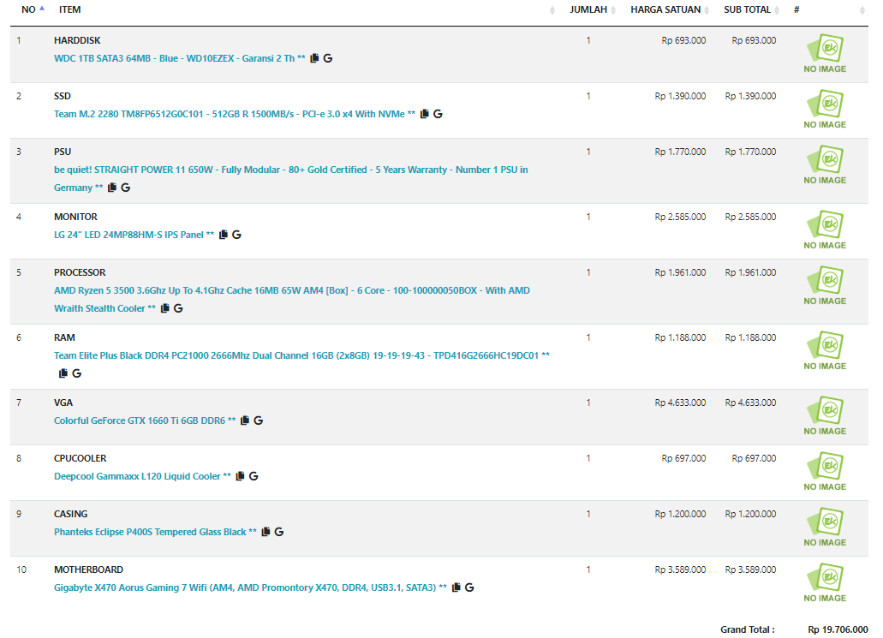Click the CPUCOOLER row NO IMAGE thumbnail
Image resolution: width=883 pixels, height=638 pixels.
825,472
